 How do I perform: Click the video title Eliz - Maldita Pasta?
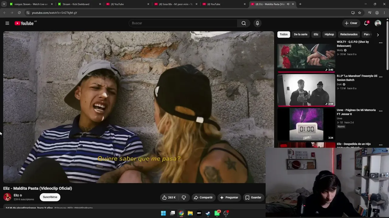(38, 188)
